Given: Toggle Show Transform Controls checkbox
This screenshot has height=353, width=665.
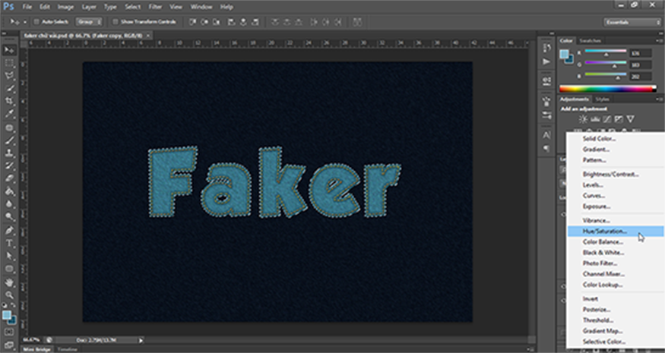Looking at the screenshot, I should click(115, 22).
